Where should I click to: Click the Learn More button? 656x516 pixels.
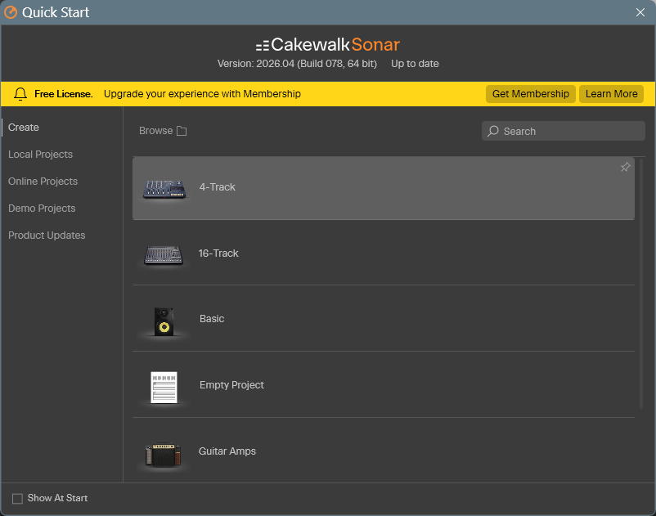[x=611, y=94]
